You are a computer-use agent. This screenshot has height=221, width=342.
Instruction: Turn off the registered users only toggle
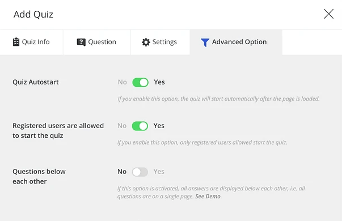click(140, 126)
